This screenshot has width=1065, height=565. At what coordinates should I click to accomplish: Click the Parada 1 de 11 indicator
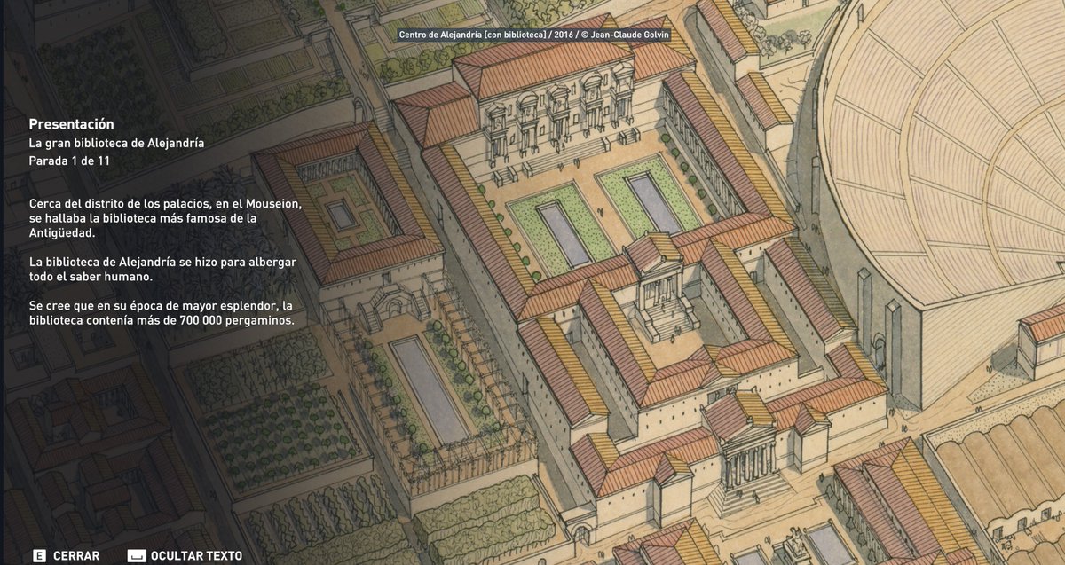point(69,161)
